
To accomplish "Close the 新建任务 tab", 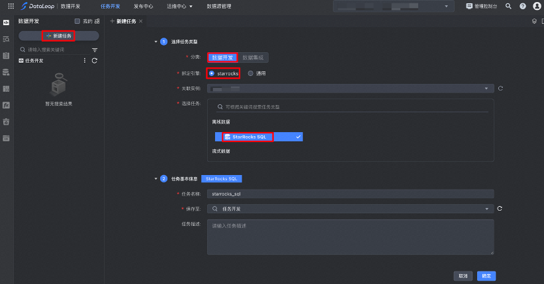I will (x=140, y=21).
